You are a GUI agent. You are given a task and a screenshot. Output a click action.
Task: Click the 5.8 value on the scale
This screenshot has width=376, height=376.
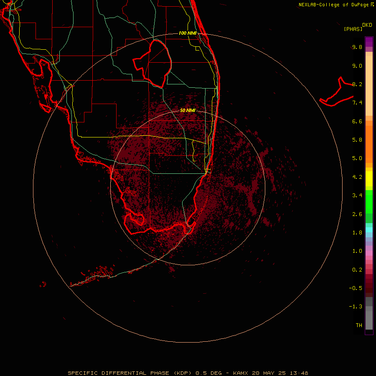pyautogui.click(x=357, y=140)
